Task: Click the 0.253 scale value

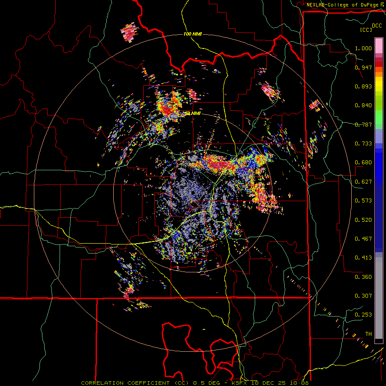Action: 363,315
